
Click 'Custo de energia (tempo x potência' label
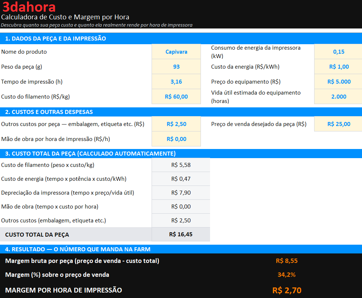(x=64, y=179)
